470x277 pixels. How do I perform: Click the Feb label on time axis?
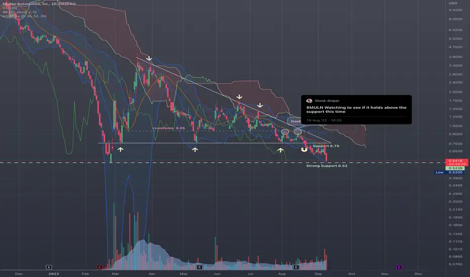(85, 273)
